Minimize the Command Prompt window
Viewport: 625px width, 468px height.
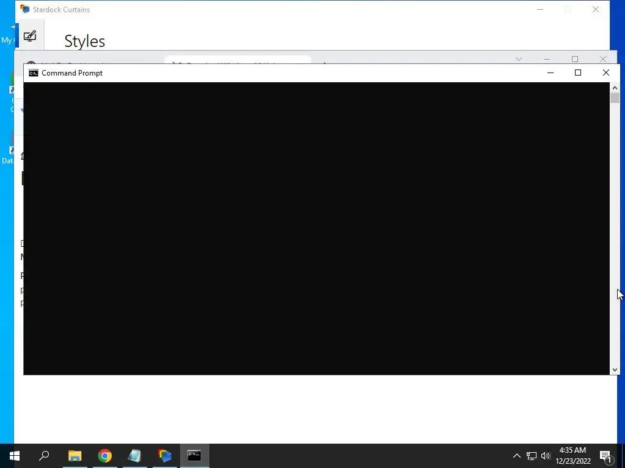pyautogui.click(x=551, y=73)
